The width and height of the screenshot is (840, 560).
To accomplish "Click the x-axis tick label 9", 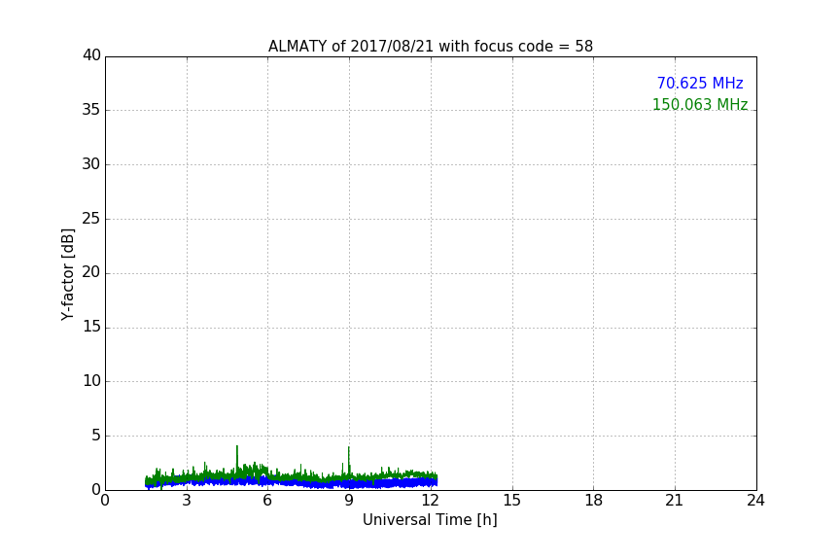I will pos(349,501).
